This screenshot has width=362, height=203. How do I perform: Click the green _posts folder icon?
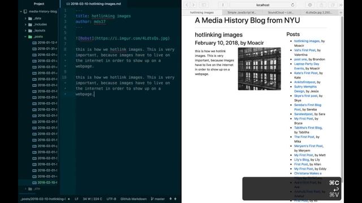[30, 37]
